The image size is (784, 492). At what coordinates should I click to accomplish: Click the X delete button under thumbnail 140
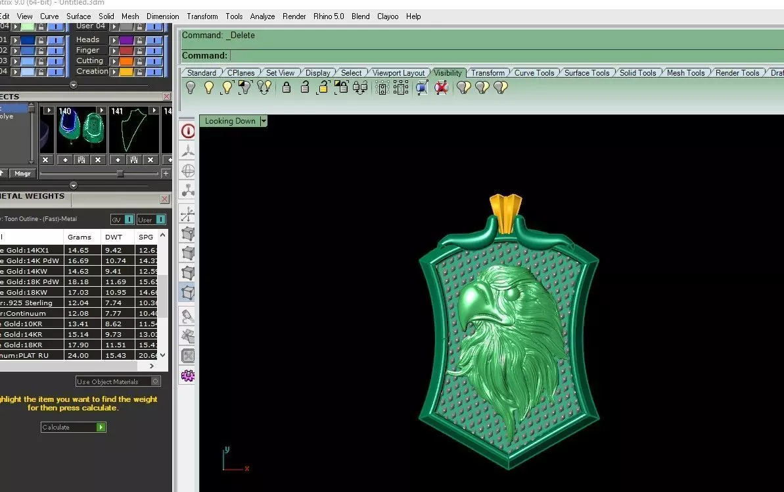coord(98,160)
